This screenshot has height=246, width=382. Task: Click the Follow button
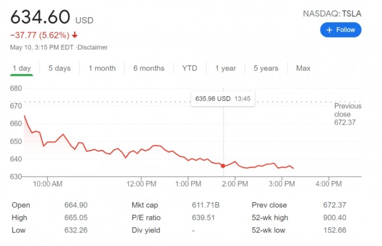[340, 30]
